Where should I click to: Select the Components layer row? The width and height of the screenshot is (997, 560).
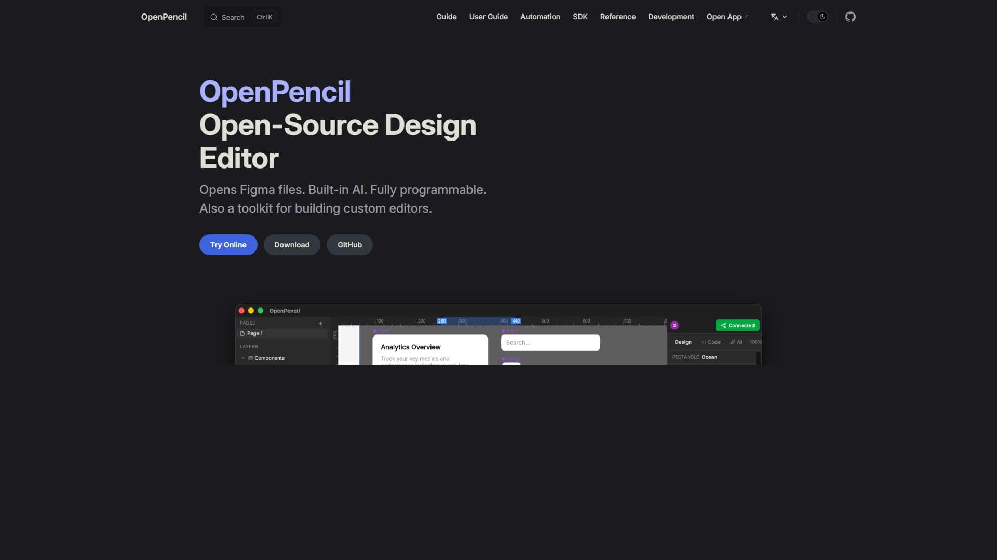282,358
